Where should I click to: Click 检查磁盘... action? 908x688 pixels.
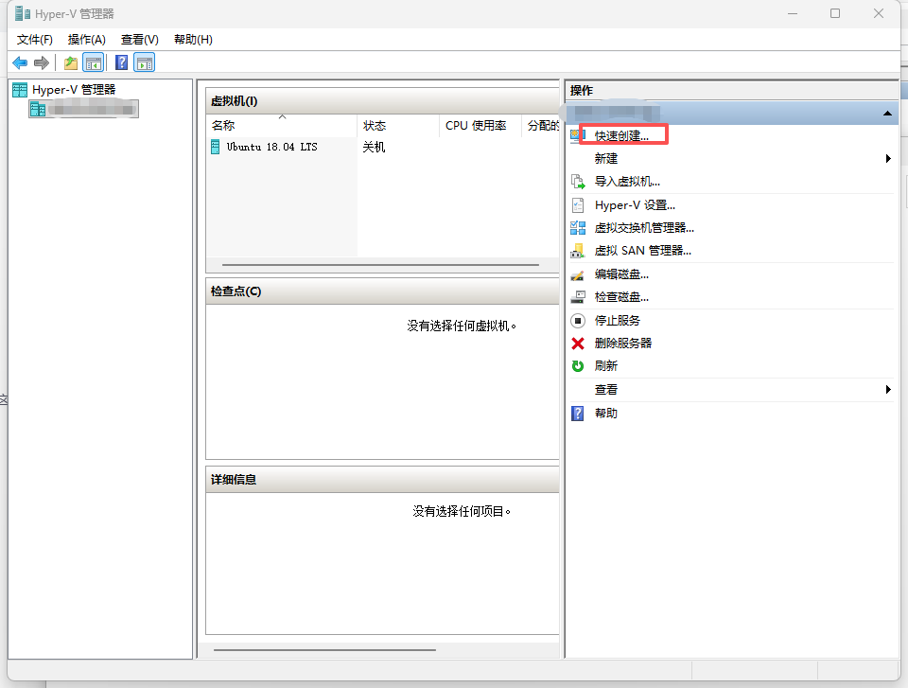[622, 297]
